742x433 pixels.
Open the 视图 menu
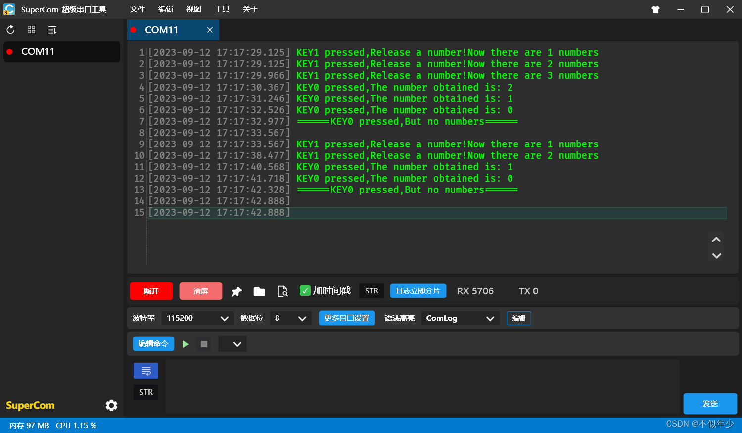194,9
